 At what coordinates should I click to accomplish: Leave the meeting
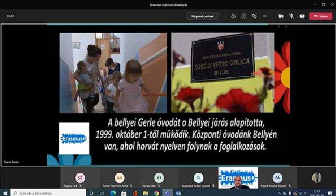[321, 16]
